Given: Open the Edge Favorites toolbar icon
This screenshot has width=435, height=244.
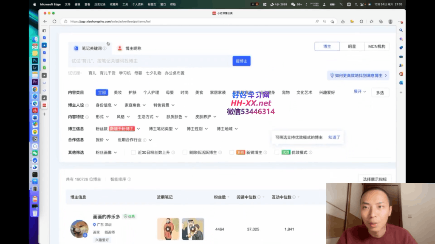Looking at the screenshot, I should 371,21.
